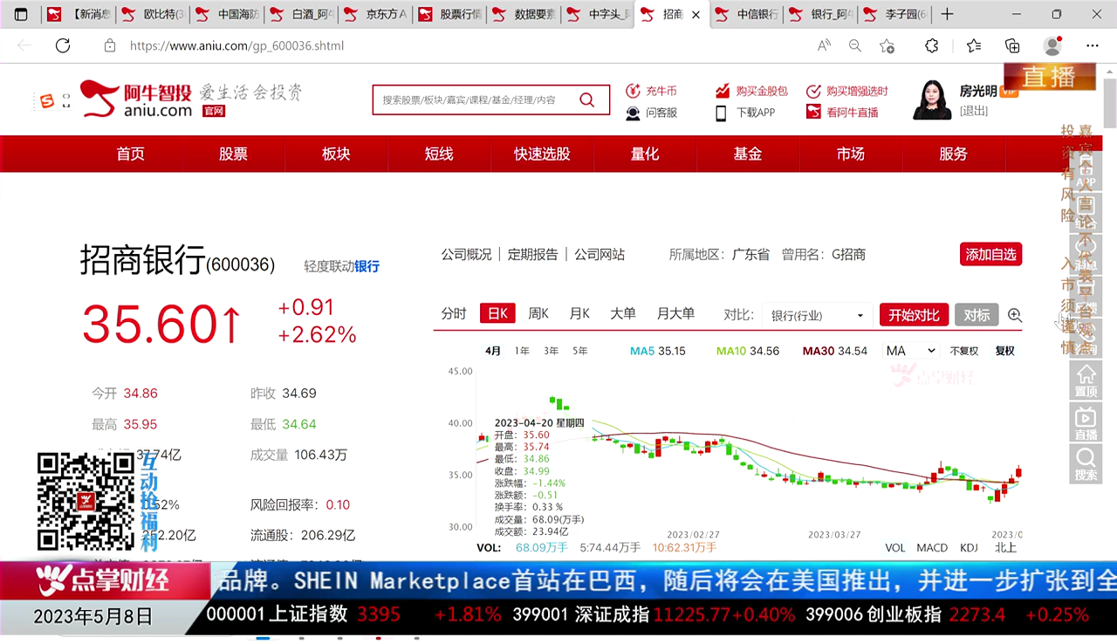Click the browser address bar URL
The height and width of the screenshot is (644, 1117).
pyautogui.click(x=236, y=46)
